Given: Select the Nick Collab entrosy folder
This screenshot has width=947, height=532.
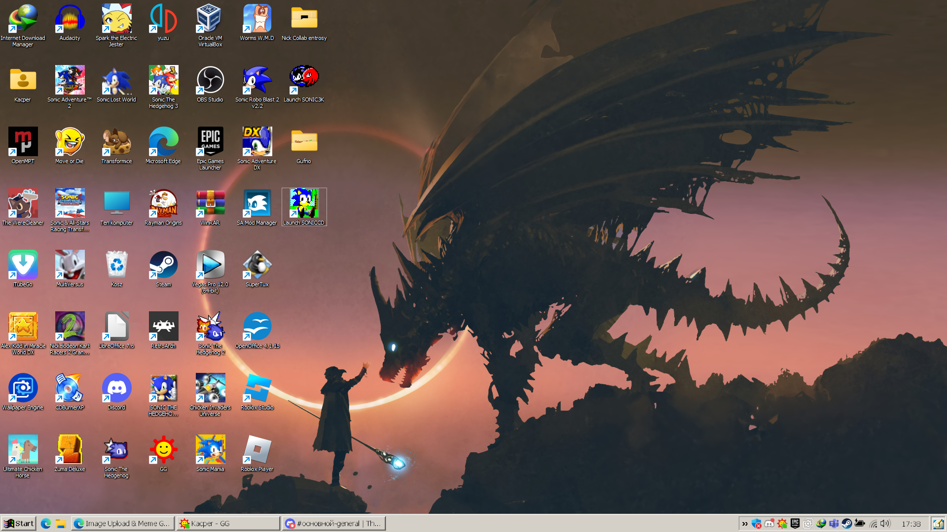Looking at the screenshot, I should (x=304, y=23).
